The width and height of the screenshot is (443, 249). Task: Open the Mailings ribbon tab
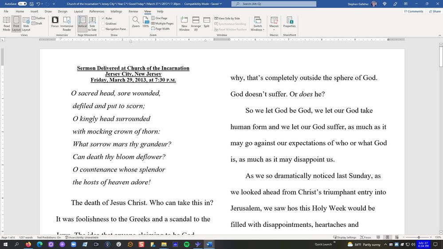116,11
